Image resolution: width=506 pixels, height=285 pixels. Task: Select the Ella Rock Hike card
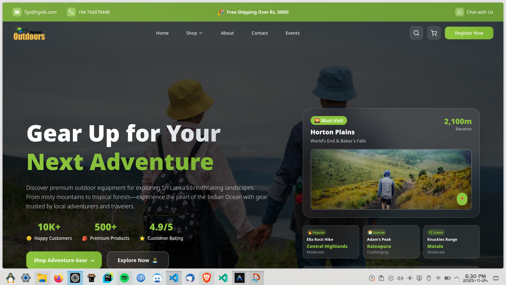point(331,242)
